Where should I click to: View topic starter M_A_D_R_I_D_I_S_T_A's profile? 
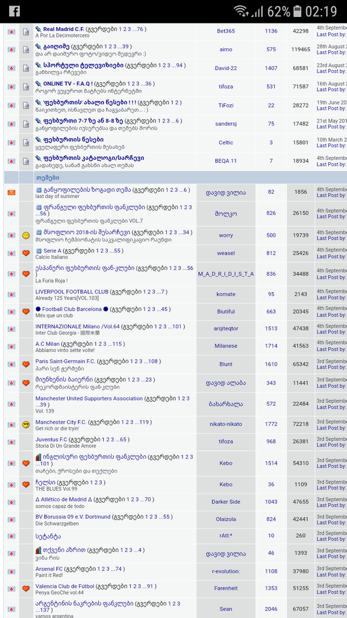(226, 273)
